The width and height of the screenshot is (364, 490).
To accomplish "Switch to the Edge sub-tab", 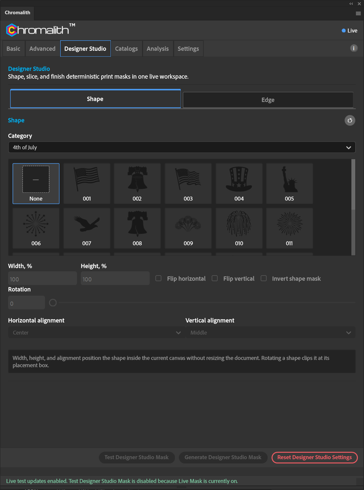I will tap(268, 100).
